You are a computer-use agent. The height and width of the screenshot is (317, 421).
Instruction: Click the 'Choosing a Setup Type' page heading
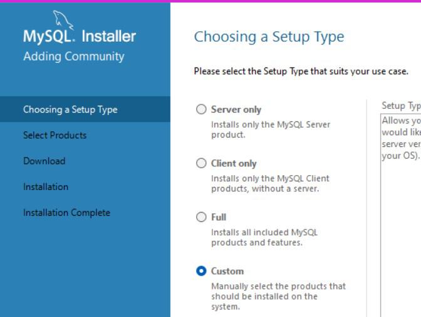tap(269, 36)
